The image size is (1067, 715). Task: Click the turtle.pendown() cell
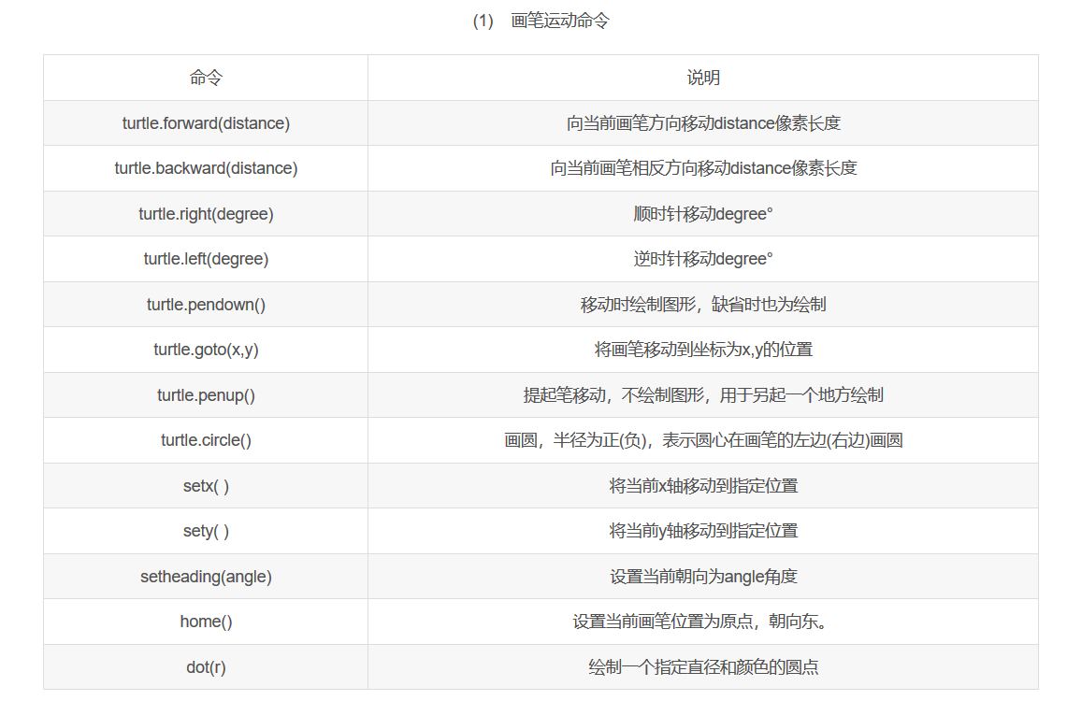click(x=206, y=304)
